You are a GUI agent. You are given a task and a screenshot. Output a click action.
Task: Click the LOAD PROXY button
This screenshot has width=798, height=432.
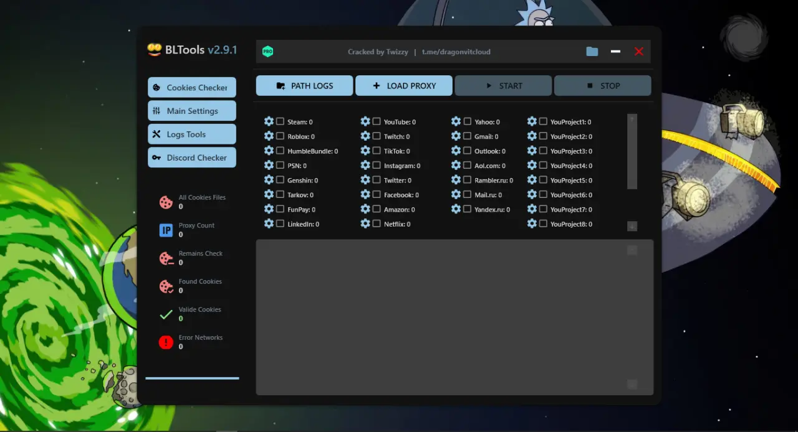point(404,86)
